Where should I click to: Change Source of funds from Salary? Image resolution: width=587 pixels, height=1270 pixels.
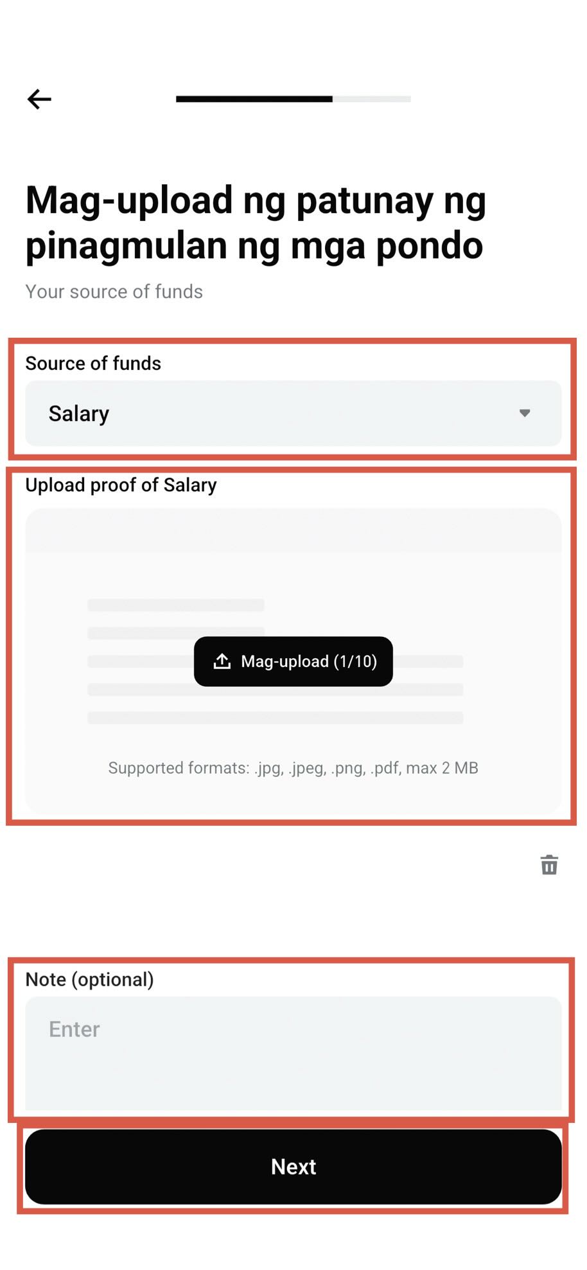click(x=293, y=413)
